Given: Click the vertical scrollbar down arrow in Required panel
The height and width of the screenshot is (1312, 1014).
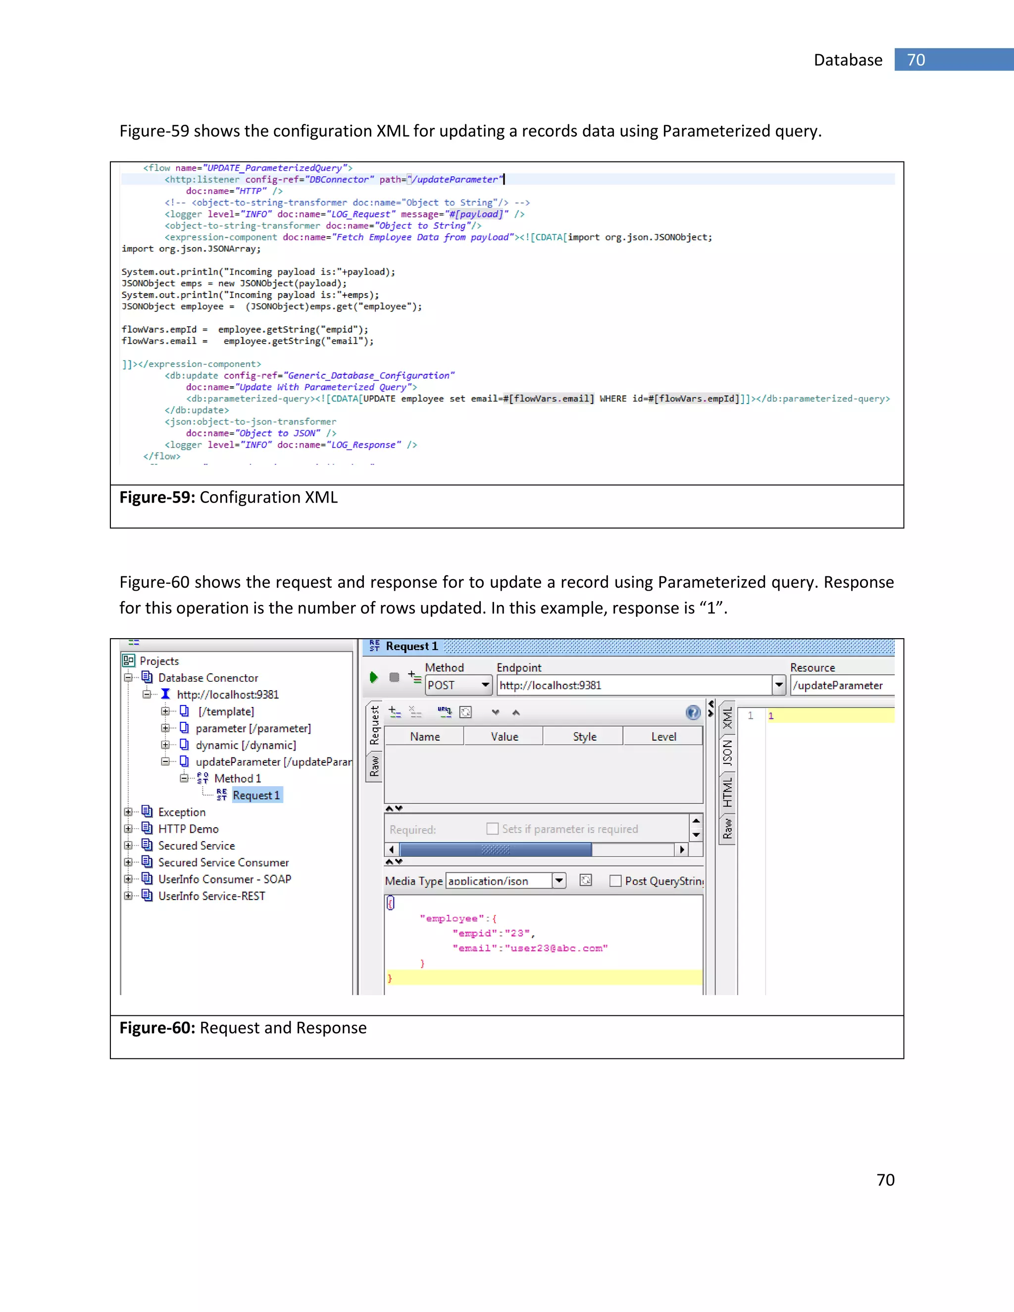Looking at the screenshot, I should 696,835.
